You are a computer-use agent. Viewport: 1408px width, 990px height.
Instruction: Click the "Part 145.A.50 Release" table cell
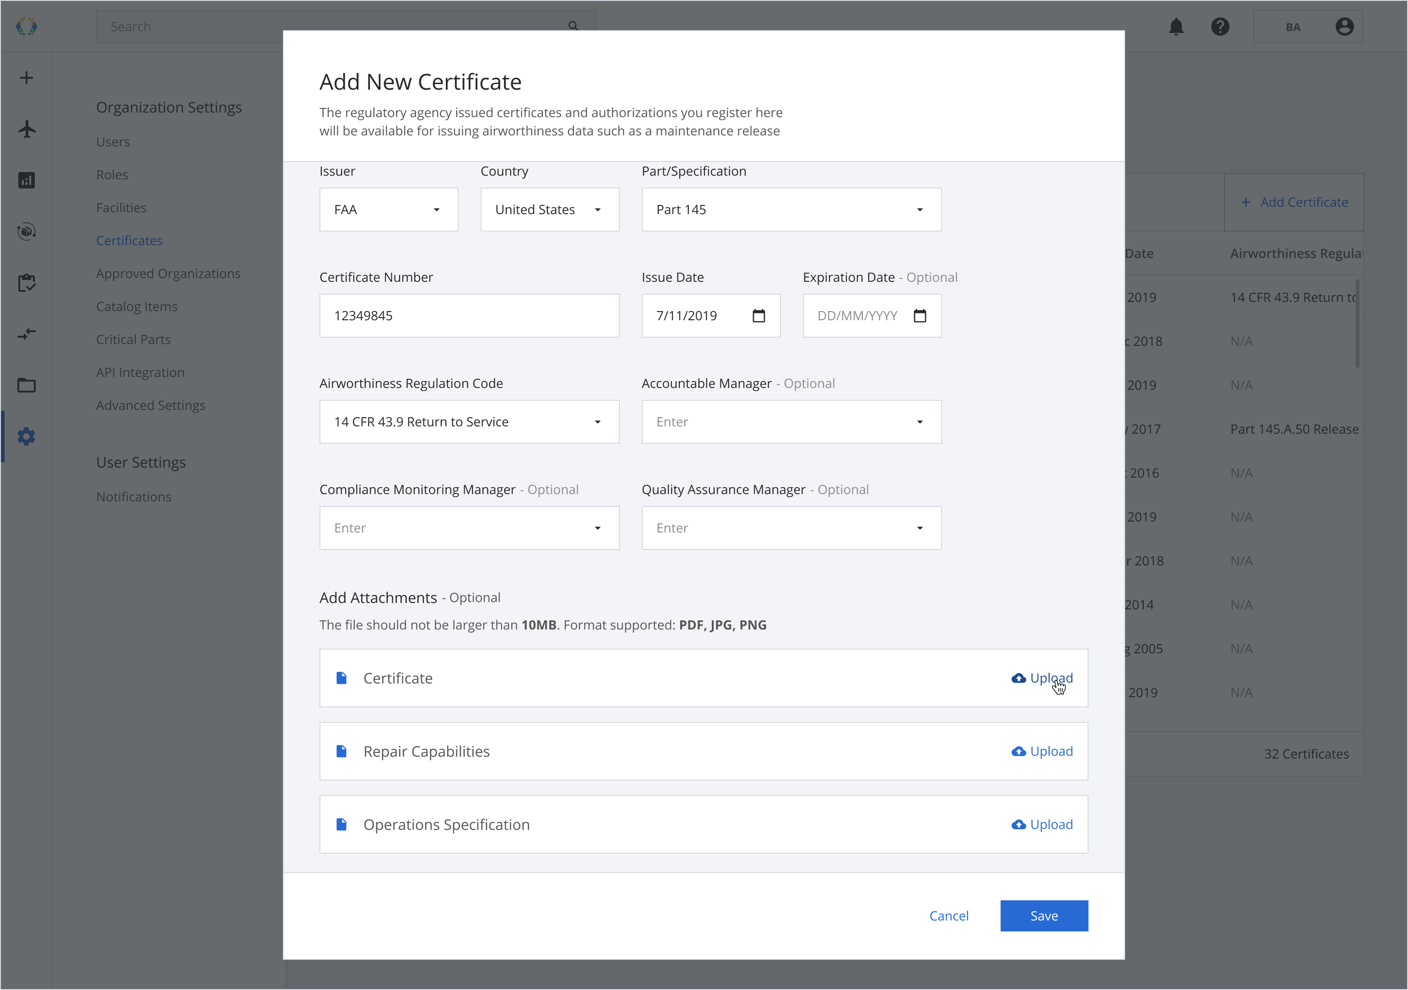click(x=1294, y=429)
